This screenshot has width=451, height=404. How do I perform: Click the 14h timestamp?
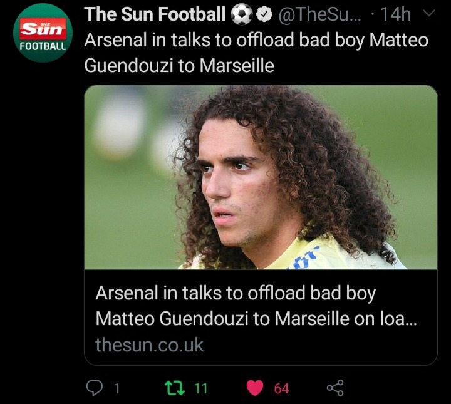click(395, 14)
